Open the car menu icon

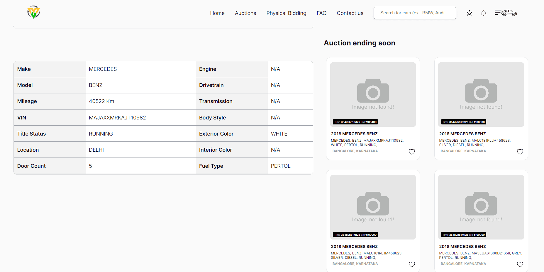[506, 13]
